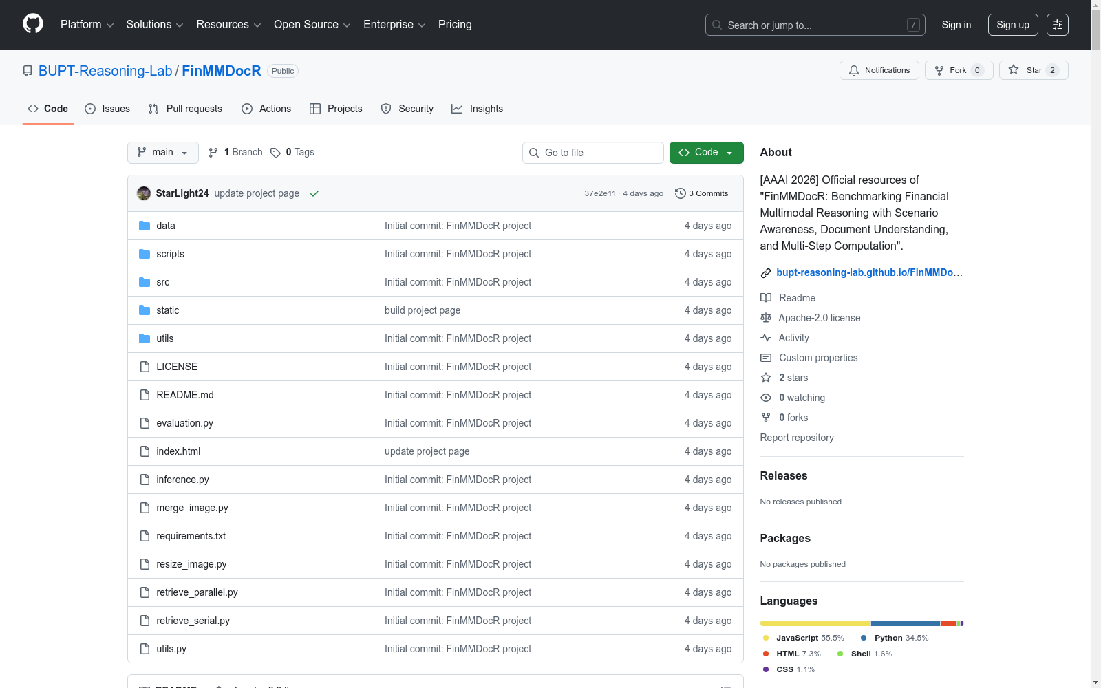Select the Code tab
Screen dimensions: 1101x688
pos(48,109)
